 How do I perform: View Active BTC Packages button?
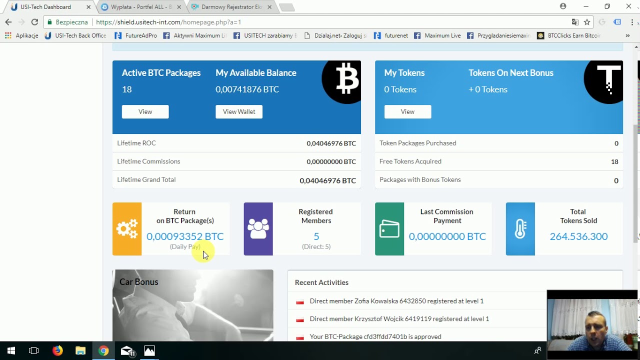tap(145, 111)
